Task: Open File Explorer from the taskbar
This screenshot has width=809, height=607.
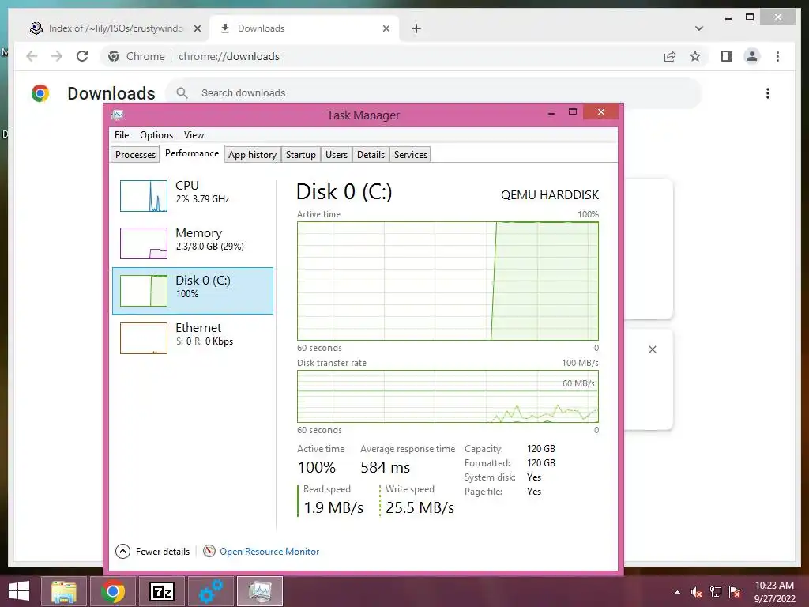Action: (x=64, y=591)
